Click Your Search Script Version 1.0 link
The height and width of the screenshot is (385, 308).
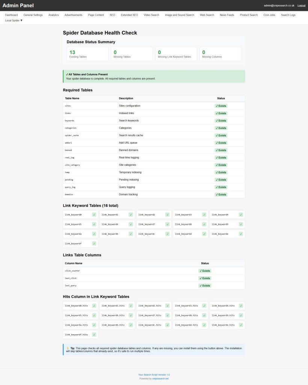(x=154, y=374)
